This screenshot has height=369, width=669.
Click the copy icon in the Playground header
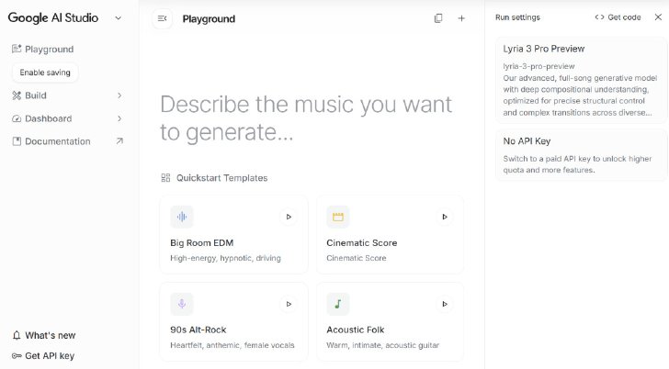[438, 18]
